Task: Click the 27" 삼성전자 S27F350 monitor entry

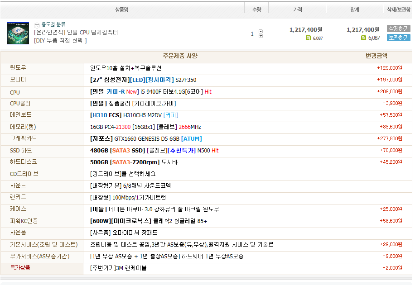Action: tap(143, 80)
